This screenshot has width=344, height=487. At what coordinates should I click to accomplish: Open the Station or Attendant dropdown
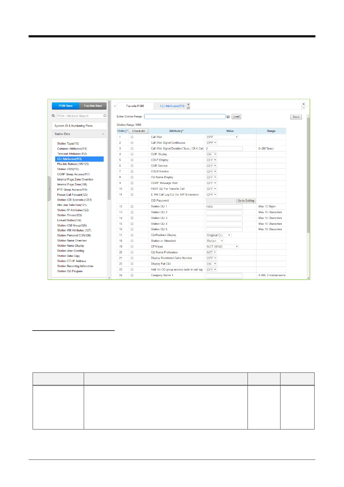coord(215,241)
